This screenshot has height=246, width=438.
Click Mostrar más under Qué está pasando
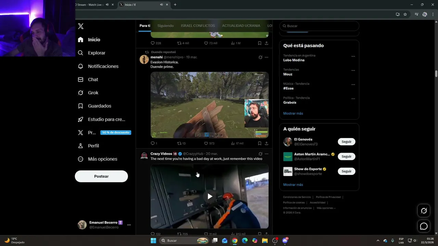click(x=293, y=113)
